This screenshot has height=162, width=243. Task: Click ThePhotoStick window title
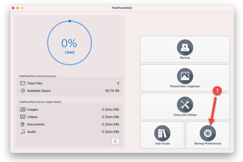pyautogui.click(x=122, y=8)
